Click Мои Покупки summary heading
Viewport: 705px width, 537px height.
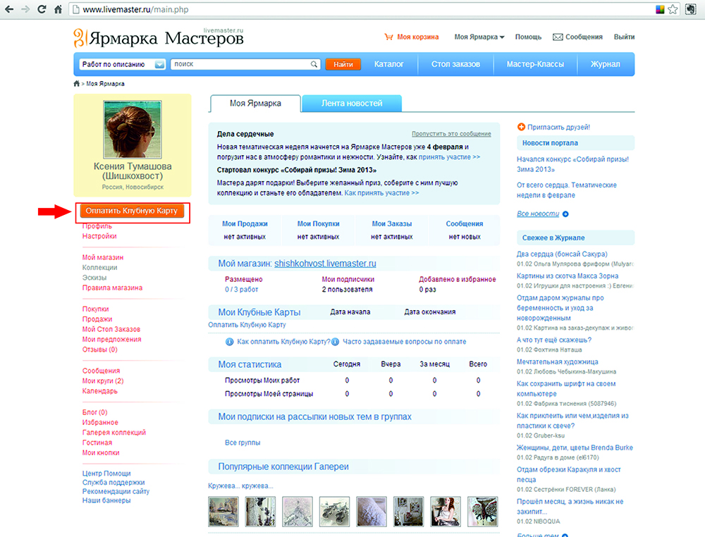click(319, 224)
